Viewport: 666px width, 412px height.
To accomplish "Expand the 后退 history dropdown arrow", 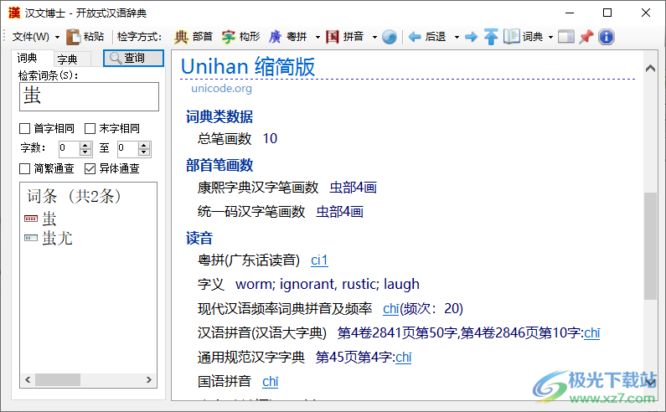I will [x=457, y=38].
